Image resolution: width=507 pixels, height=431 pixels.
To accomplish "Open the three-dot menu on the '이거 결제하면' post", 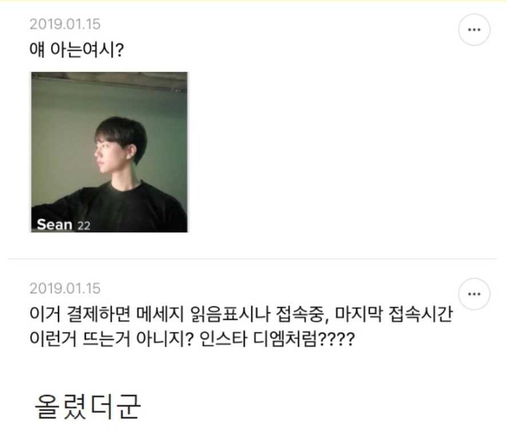I will point(474,294).
